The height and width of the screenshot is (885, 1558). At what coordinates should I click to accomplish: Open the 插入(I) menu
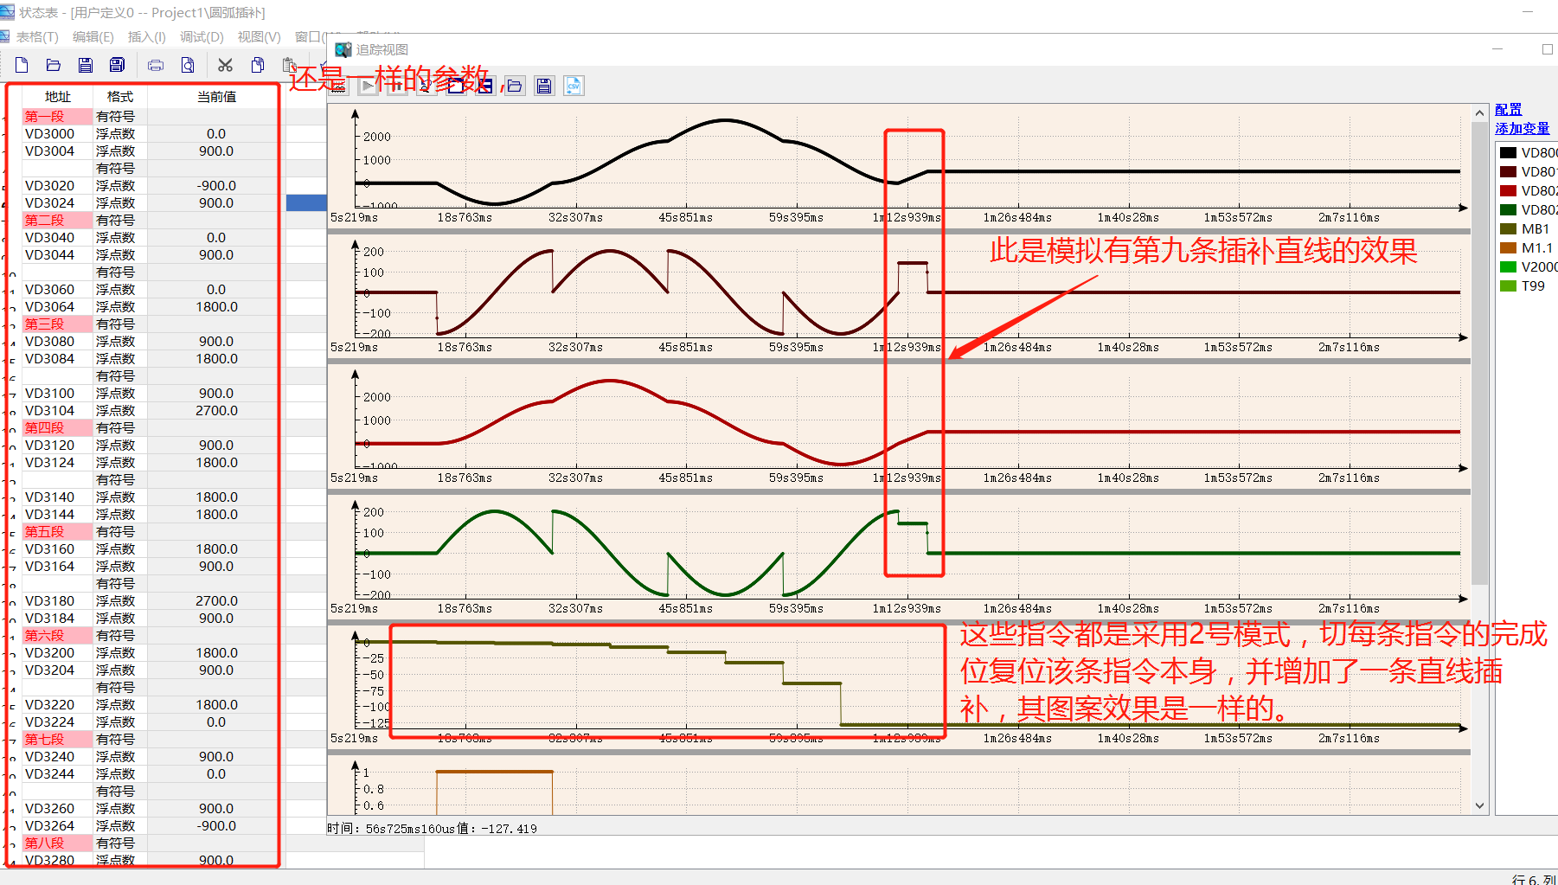click(x=146, y=37)
